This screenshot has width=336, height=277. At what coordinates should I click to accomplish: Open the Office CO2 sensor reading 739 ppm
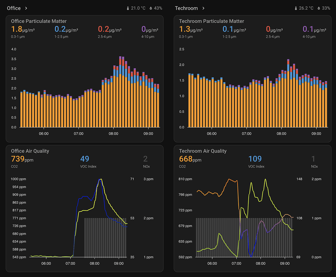[17, 159]
